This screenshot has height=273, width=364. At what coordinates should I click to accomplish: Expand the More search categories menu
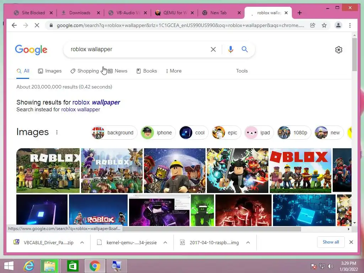click(173, 71)
